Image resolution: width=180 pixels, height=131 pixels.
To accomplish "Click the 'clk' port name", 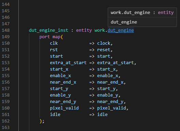I will point(54,43).
